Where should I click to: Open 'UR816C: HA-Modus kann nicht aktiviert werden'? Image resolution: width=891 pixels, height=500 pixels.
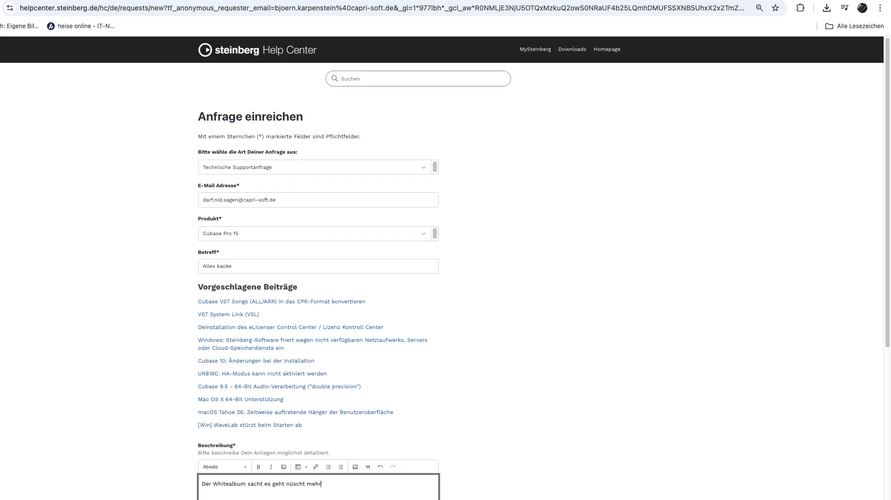[x=262, y=374]
